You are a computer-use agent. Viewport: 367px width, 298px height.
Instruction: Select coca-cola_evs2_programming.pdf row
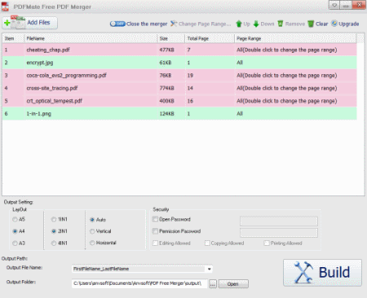(x=179, y=76)
